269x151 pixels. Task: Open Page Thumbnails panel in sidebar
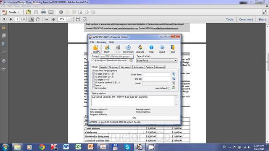(x=4, y=35)
